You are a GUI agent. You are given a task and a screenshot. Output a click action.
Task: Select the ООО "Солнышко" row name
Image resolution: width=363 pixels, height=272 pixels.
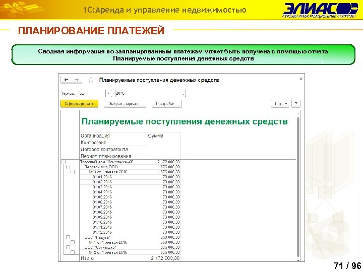point(100,247)
